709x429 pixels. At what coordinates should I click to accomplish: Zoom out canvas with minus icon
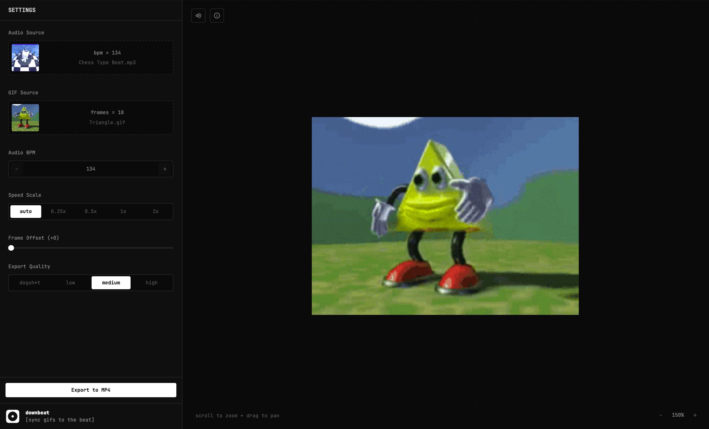[661, 415]
